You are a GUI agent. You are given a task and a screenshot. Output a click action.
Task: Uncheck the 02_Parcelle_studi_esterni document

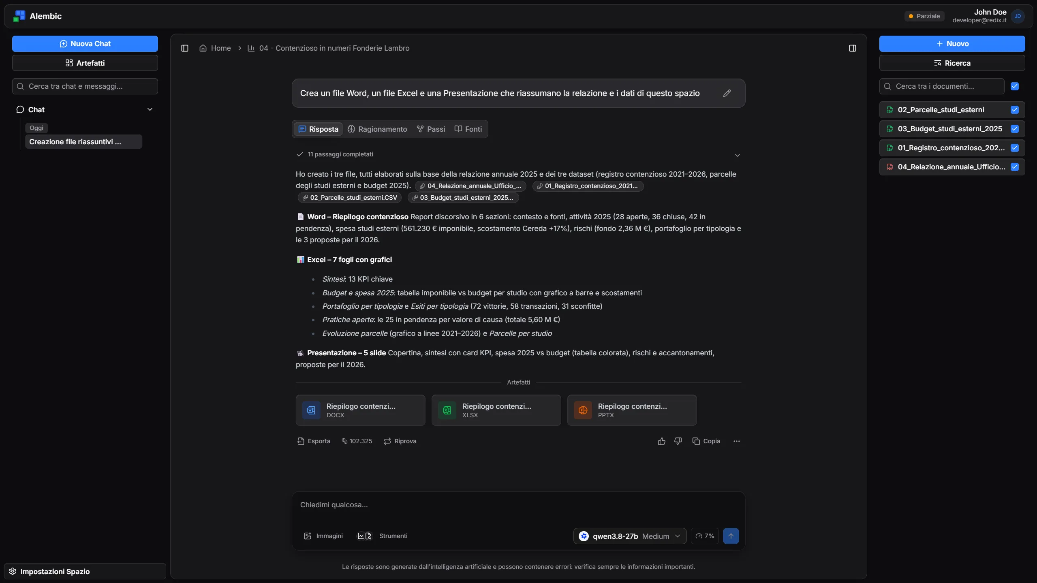pyautogui.click(x=1015, y=110)
